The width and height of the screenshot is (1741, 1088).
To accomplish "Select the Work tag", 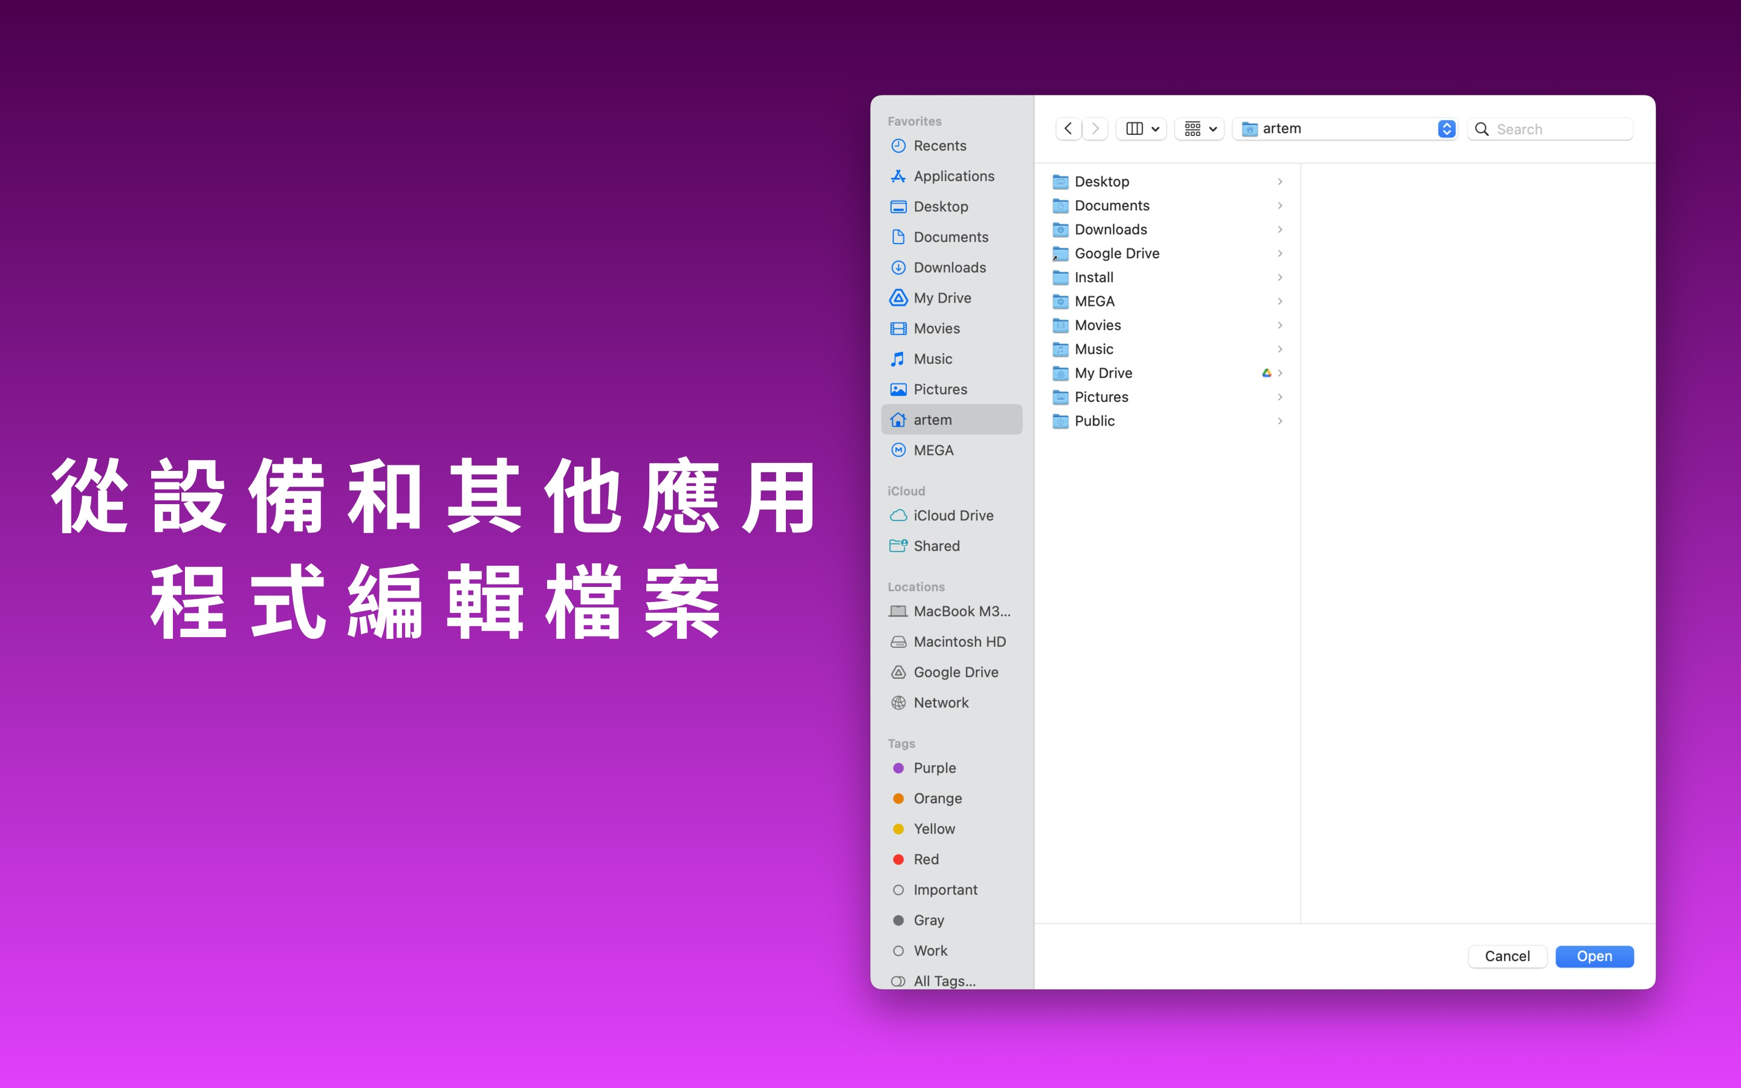I will tap(951, 951).
